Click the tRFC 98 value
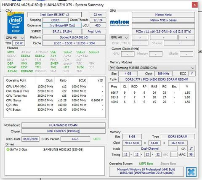 point(191,154)
